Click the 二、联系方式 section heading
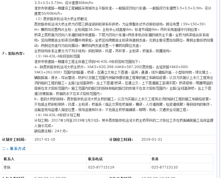Image resolution: width=221 pixels, height=178 pixels. click(x=14, y=148)
